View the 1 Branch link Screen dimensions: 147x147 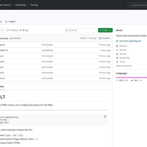click(13, 30)
